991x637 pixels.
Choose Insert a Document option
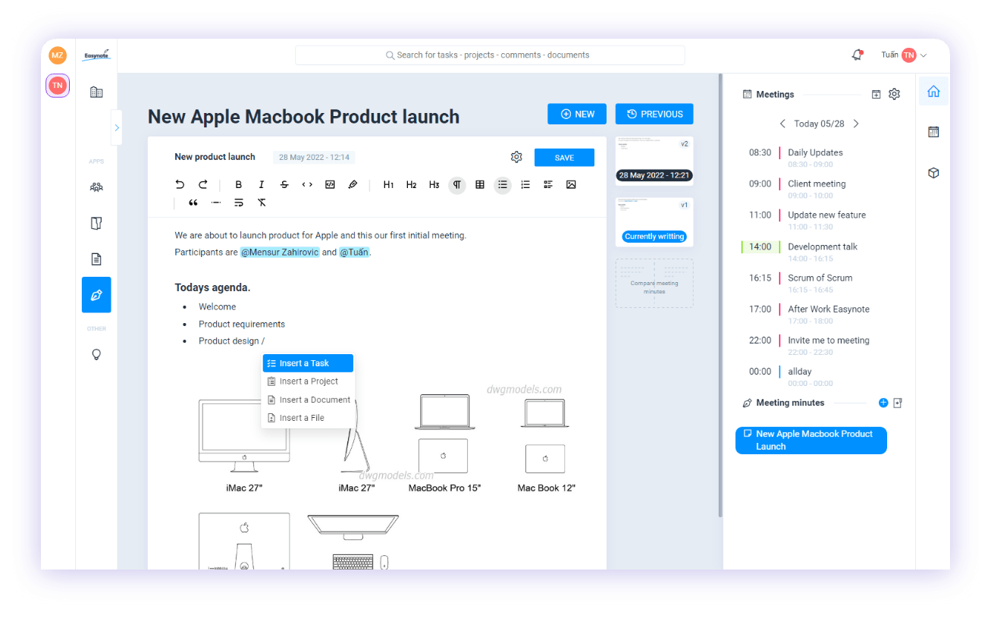tap(308, 400)
